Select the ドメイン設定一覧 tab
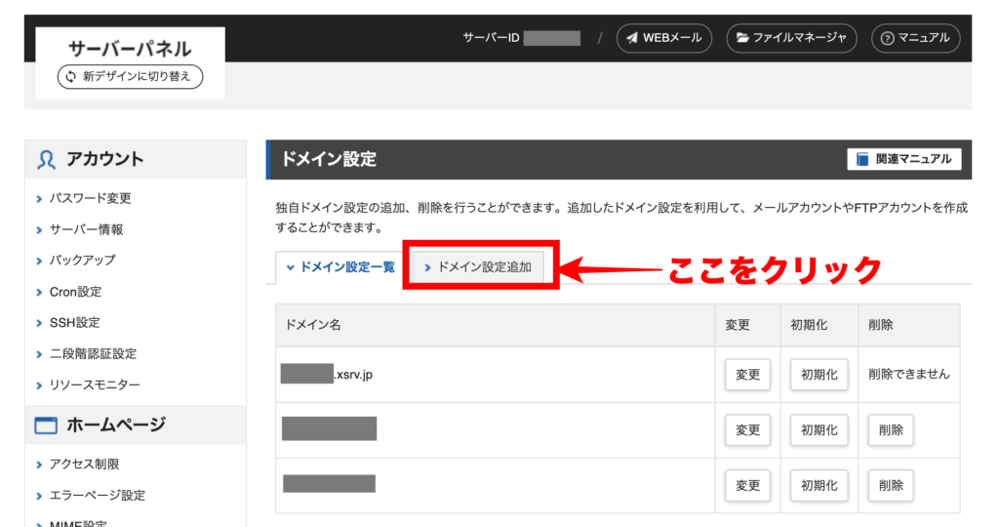 [x=339, y=266]
